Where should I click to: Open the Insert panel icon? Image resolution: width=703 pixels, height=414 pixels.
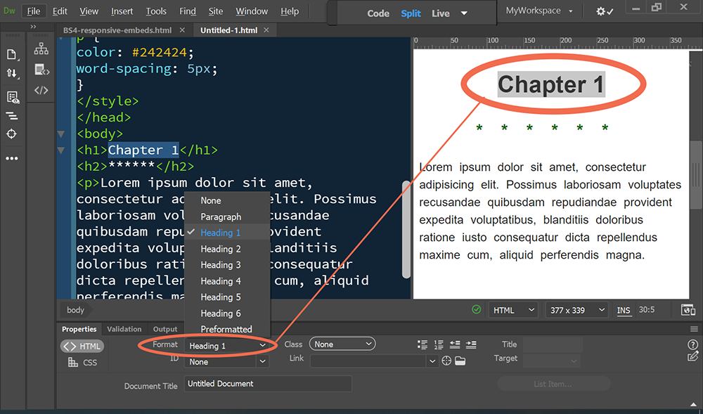tap(41, 70)
